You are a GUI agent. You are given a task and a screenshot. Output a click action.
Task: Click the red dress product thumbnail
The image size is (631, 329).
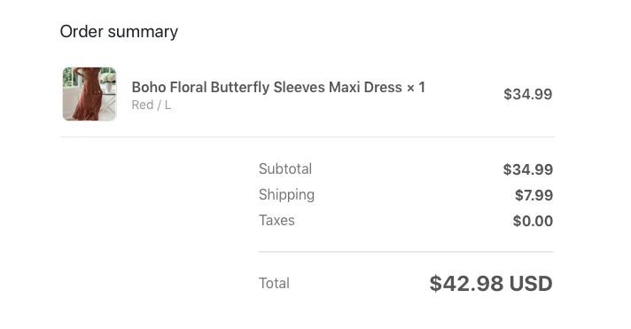[x=90, y=94]
